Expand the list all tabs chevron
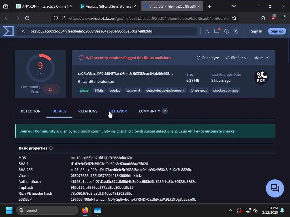The width and height of the screenshot is (290, 217). click(x=234, y=6)
